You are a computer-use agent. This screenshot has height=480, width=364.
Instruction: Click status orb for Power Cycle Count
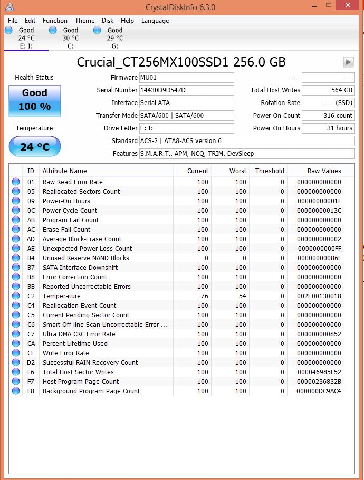pos(16,210)
